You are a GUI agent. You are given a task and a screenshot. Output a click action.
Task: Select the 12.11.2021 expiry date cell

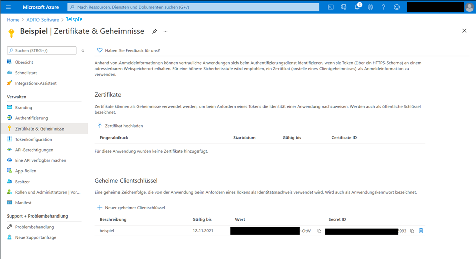click(203, 231)
